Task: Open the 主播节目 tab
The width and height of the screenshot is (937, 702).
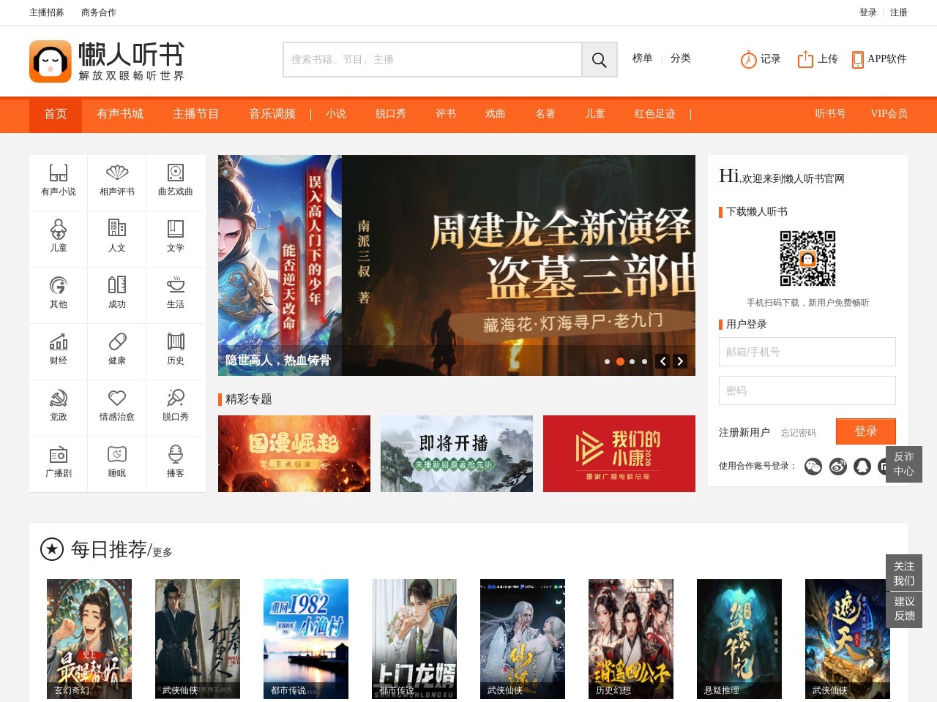Action: point(196,114)
